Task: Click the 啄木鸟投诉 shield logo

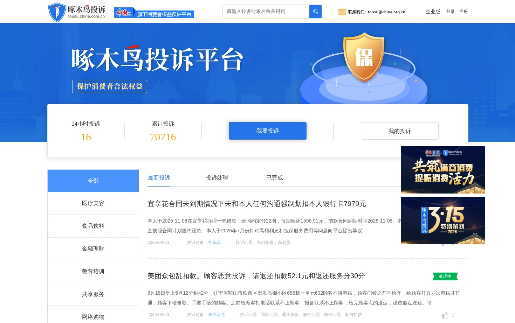Action: point(77,12)
